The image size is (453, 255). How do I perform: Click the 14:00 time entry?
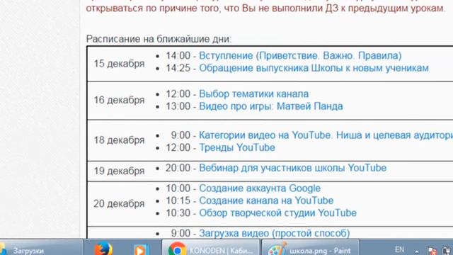[178, 55]
